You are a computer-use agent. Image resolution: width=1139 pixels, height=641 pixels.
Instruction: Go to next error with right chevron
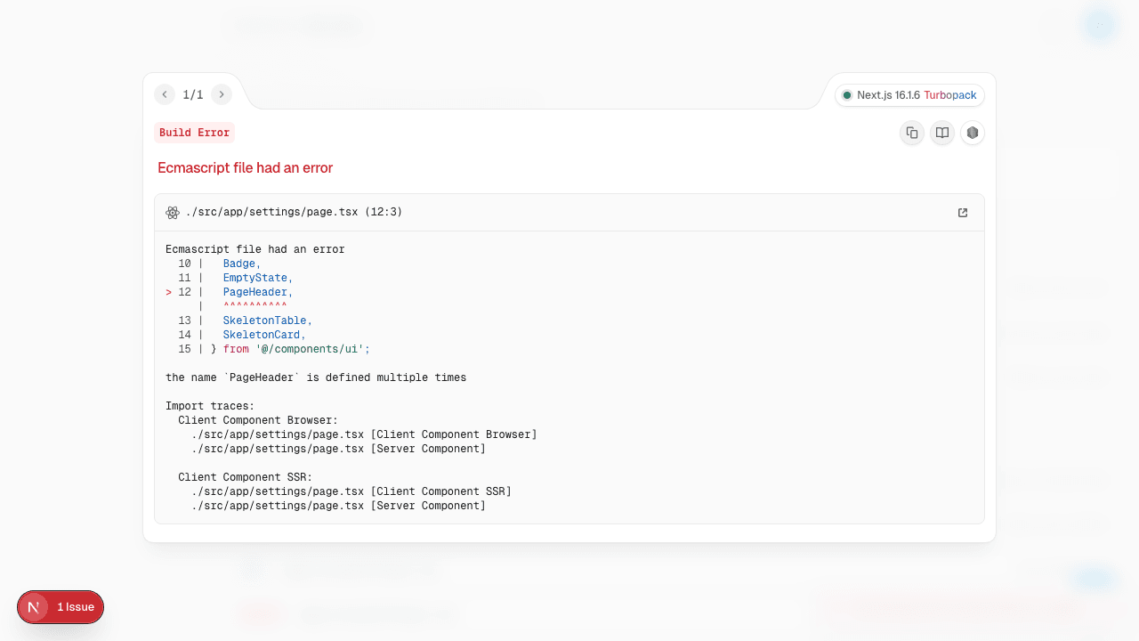coord(222,93)
